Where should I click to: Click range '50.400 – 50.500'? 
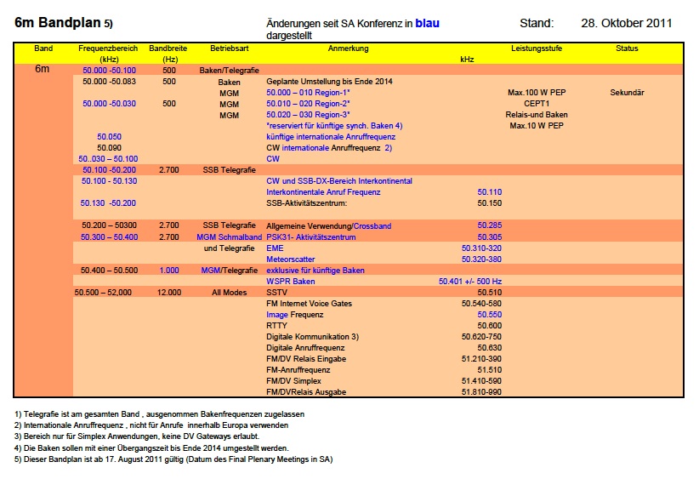(x=109, y=271)
